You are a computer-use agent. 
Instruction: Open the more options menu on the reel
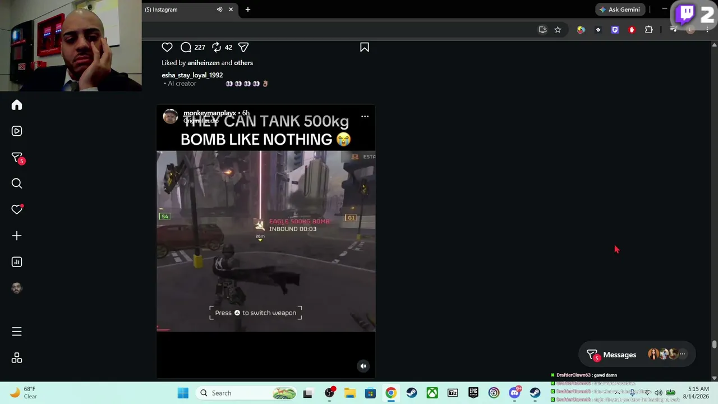coord(365,116)
